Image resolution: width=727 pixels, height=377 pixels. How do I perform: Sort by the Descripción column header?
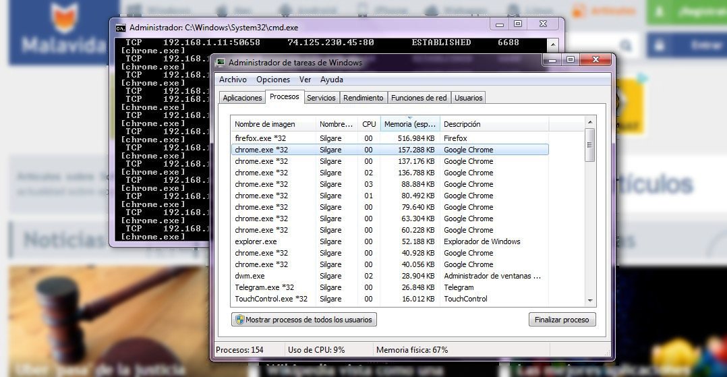point(494,124)
